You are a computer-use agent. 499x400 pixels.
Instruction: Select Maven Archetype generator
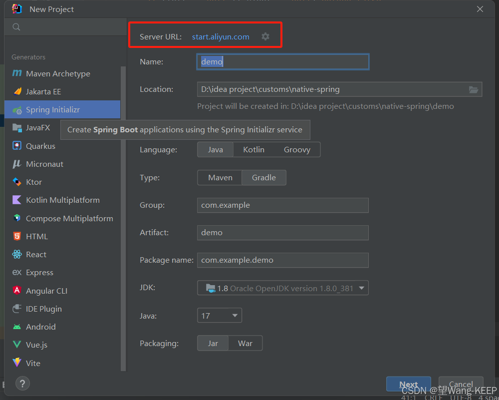[62, 73]
